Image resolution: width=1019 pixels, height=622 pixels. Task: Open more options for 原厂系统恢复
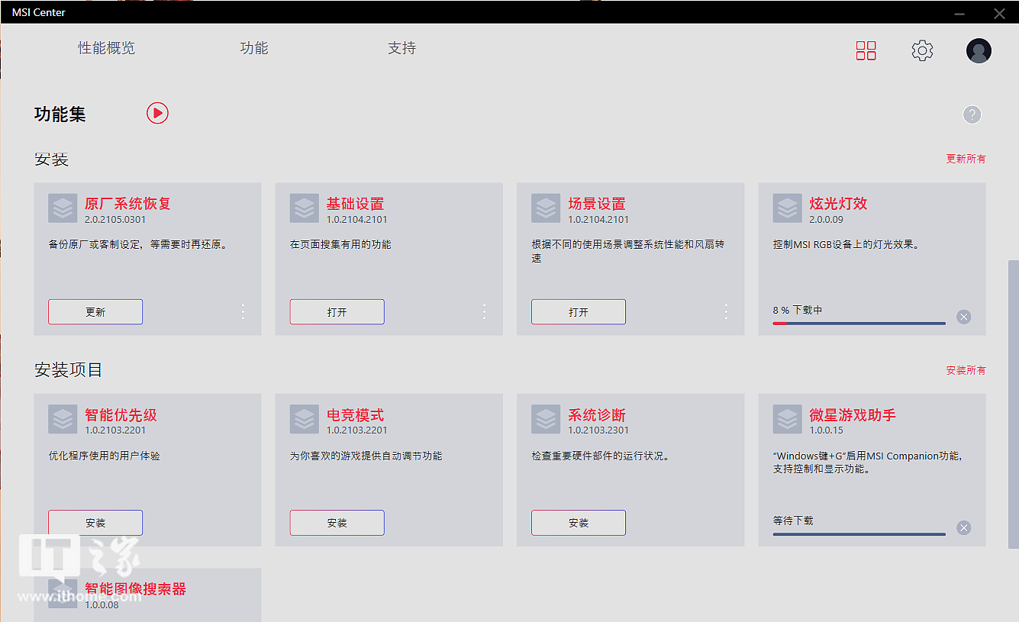click(x=243, y=311)
